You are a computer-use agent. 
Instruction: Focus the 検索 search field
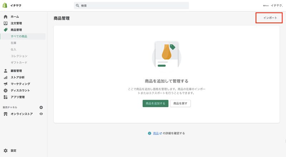[x=131, y=6]
